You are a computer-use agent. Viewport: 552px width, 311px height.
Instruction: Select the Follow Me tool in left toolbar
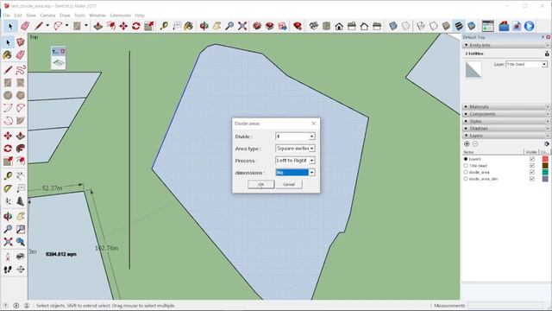[21, 149]
